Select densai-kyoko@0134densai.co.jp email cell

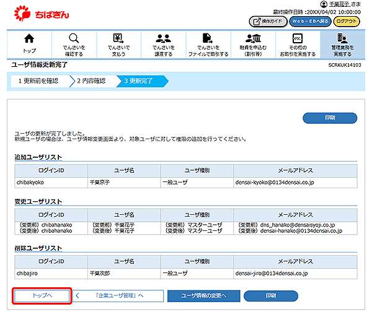(x=295, y=183)
